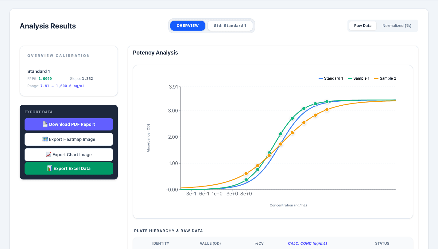Screen dimensions: 438x249
Task: Click the IDENTITY column header
Action: pyautogui.click(x=161, y=243)
